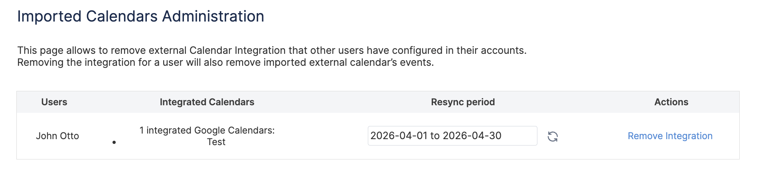Viewport: 770px width, 181px height.
Task: Click the Integrated Calendars column header
Action: [x=207, y=102]
